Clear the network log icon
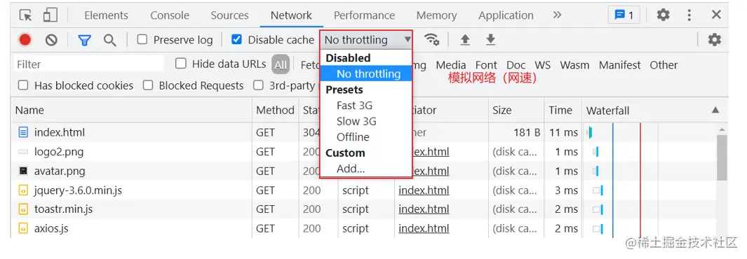Screen dimensions: 747x259 click(51, 41)
